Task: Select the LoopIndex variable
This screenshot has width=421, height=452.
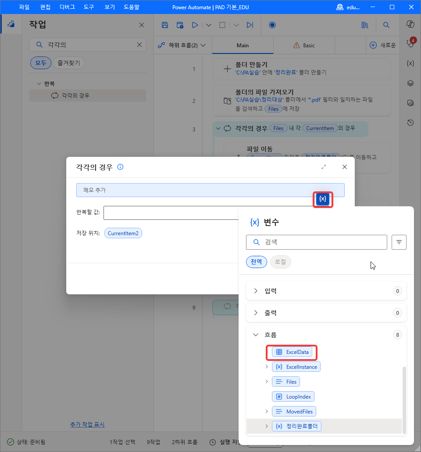Action: (293, 397)
